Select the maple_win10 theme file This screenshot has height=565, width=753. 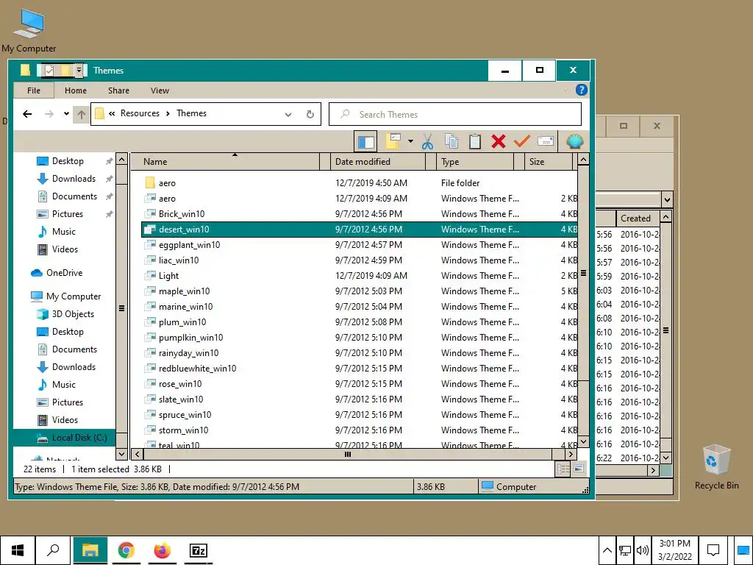click(359, 291)
